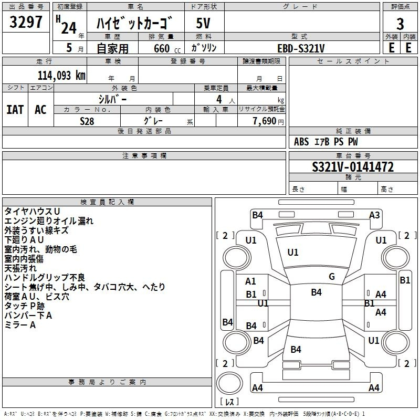Image resolution: width=420 pixels, height=420 pixels.
Task: Select the IAT shift type cell
Action: click(x=15, y=110)
